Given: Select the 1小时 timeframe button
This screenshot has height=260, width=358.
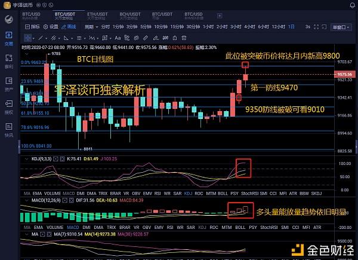Looking at the screenshot, I should (x=208, y=27).
